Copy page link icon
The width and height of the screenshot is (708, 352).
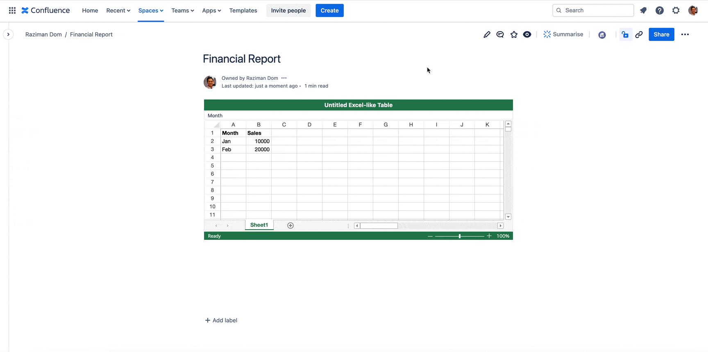tap(639, 35)
